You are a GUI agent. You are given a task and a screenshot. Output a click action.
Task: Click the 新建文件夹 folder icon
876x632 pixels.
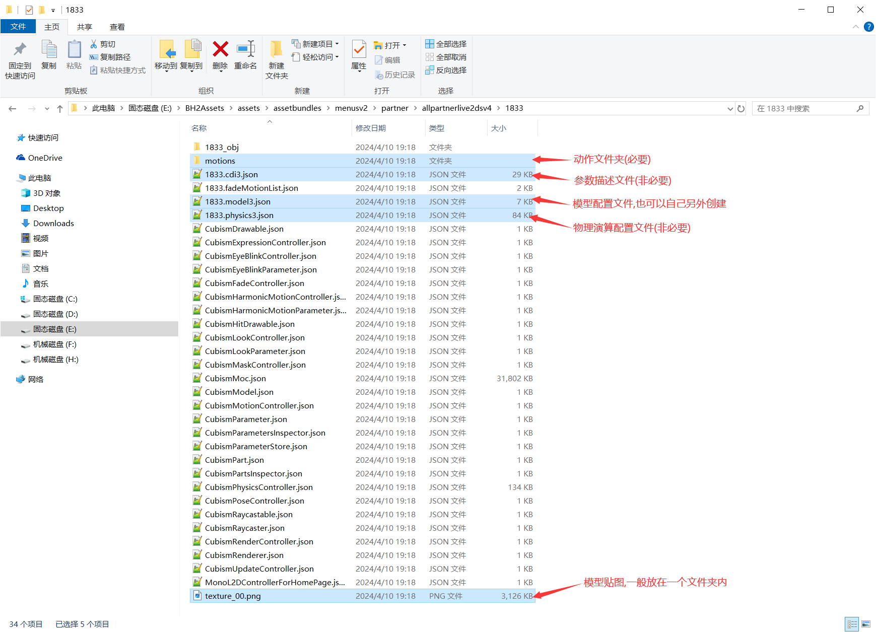click(277, 49)
